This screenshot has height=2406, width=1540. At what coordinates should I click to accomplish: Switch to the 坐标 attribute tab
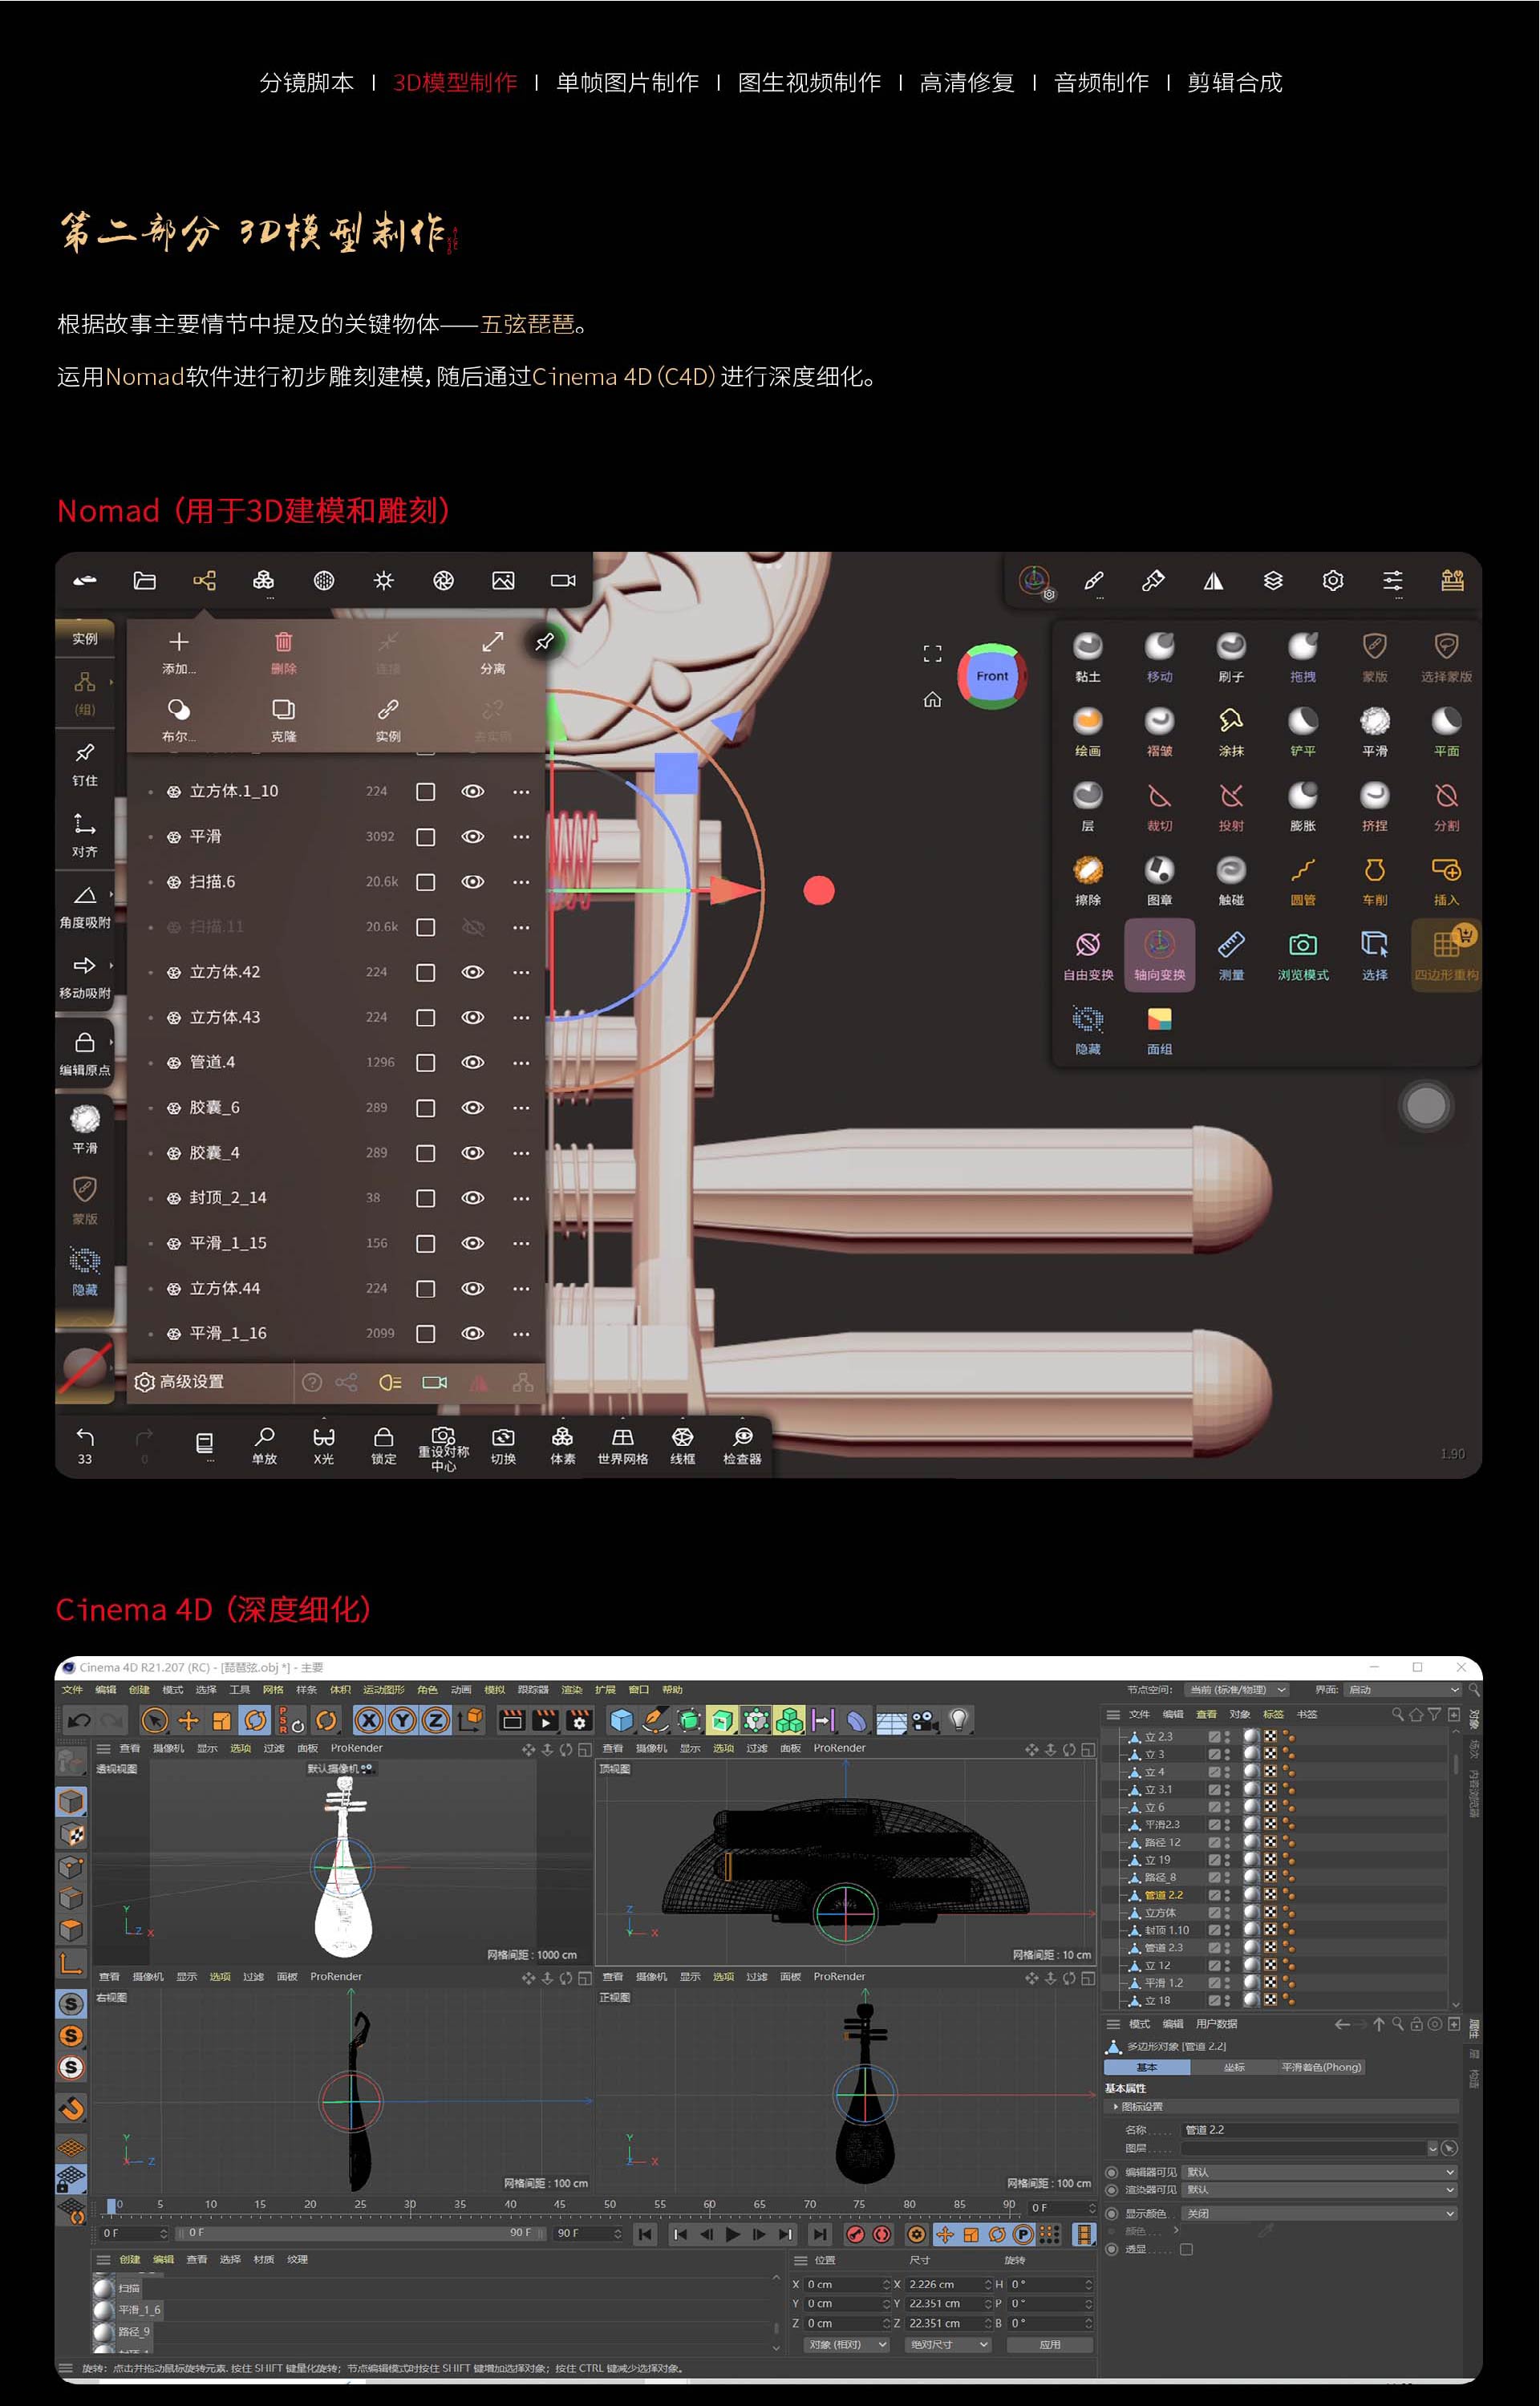coord(1234,2067)
